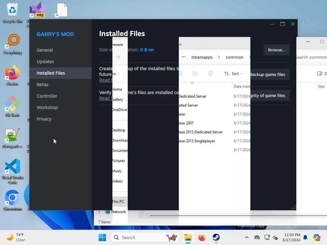Select Music in Explorer navigation pane
The width and height of the screenshot is (327, 245).
[117, 171]
